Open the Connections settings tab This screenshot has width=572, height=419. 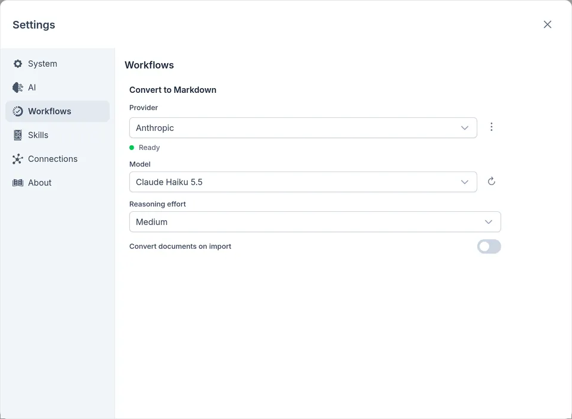coord(58,159)
